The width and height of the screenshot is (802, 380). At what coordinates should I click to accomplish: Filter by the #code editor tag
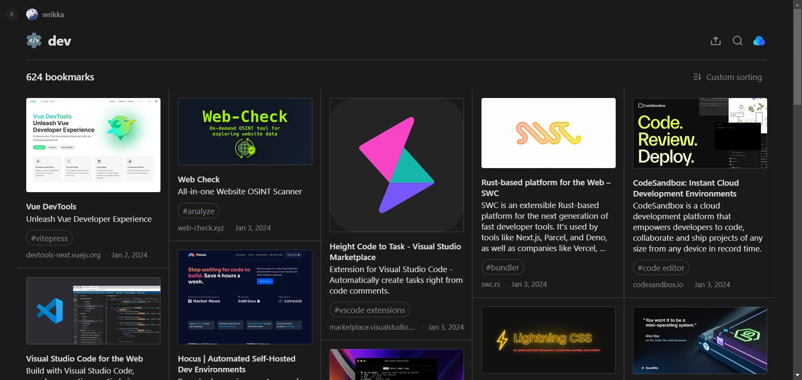(x=661, y=268)
